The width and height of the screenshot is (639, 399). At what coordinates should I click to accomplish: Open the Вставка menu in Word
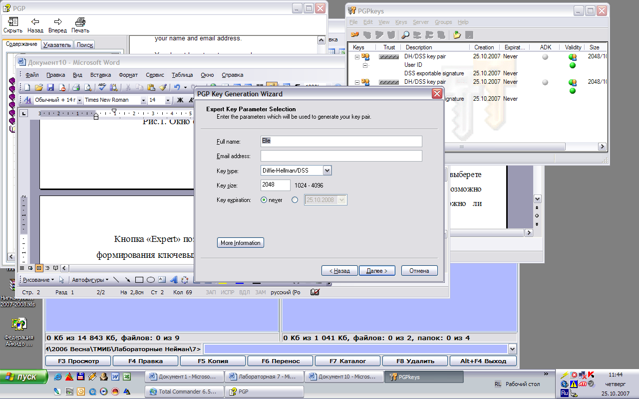click(100, 75)
